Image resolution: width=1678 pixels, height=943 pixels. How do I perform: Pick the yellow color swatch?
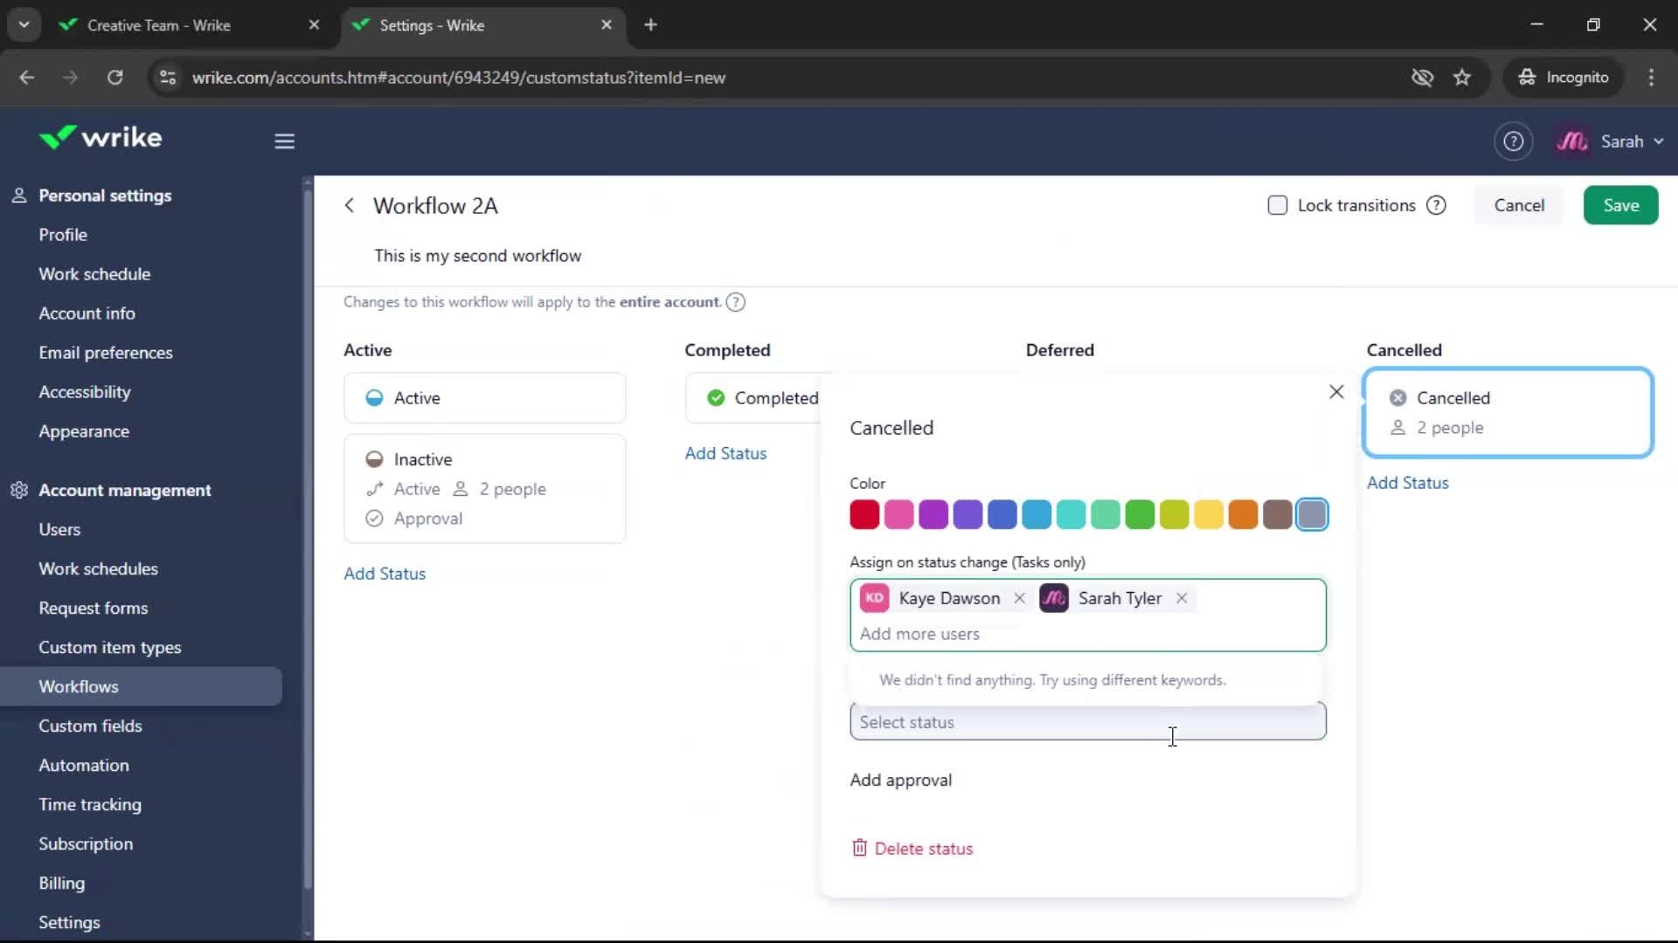click(x=1209, y=515)
